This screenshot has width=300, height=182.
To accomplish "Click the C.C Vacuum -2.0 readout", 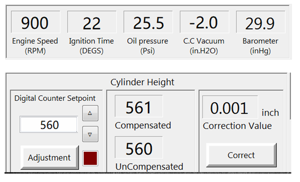I will pos(204,23).
